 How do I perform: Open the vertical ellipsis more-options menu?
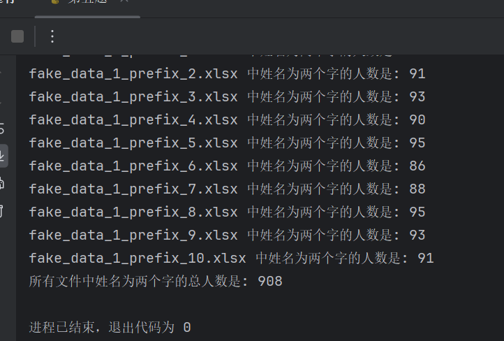[x=52, y=36]
